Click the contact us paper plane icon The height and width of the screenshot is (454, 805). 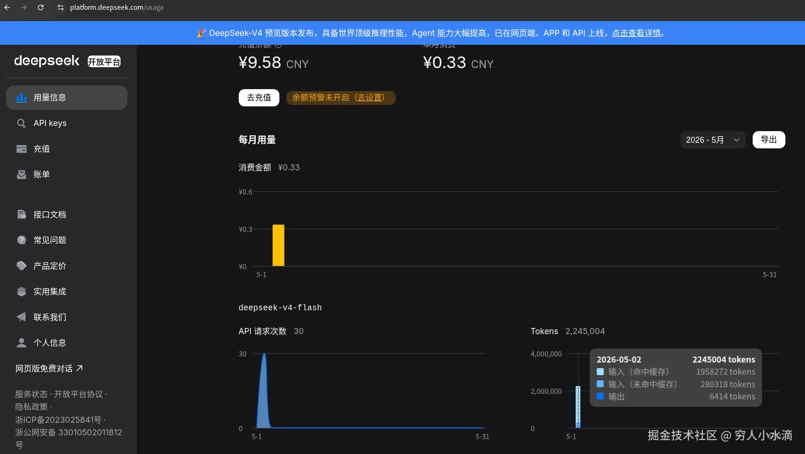click(x=21, y=317)
